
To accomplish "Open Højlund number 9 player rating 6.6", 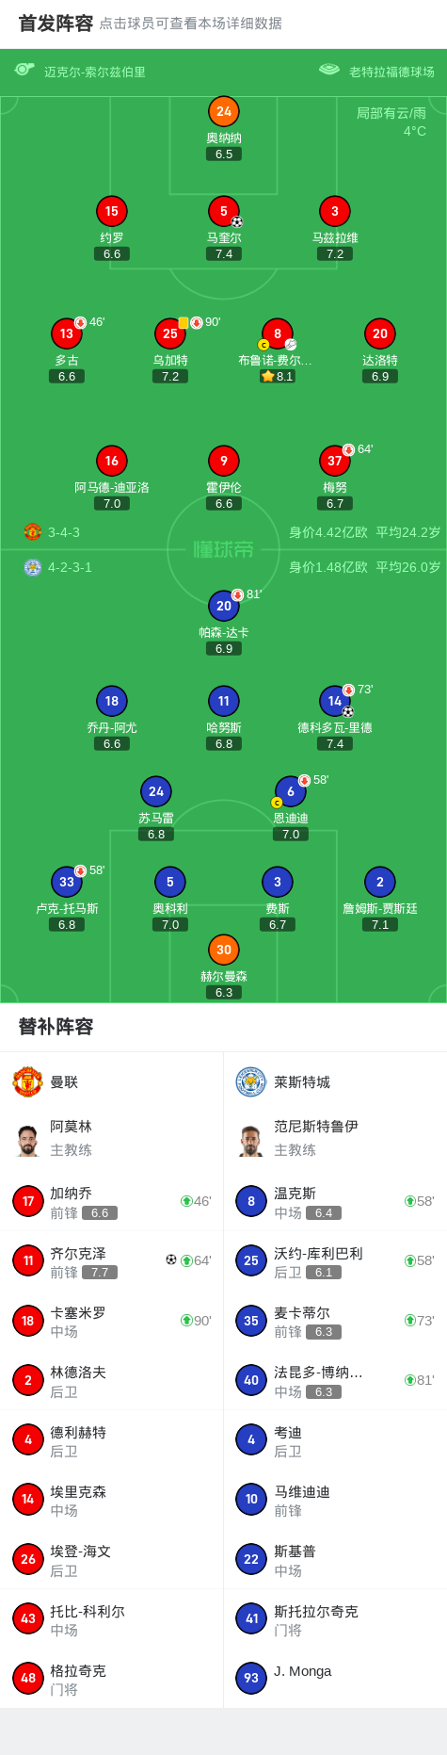I will (x=224, y=504).
